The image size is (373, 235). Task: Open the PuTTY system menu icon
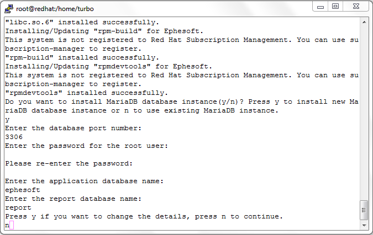[x=9, y=9]
